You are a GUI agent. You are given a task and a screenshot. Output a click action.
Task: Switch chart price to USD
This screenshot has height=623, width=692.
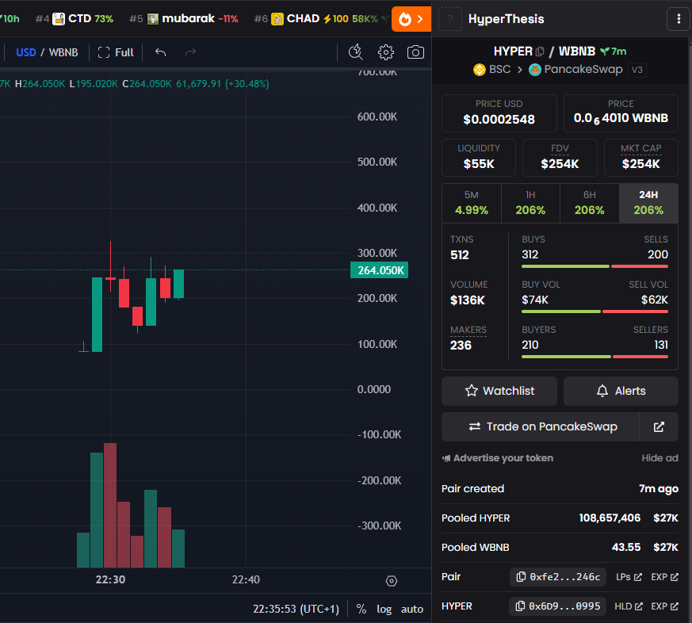[25, 52]
